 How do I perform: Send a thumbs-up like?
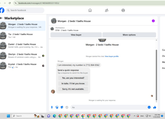tap(155, 107)
